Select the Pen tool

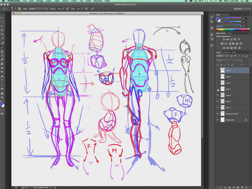click(x=2, y=77)
